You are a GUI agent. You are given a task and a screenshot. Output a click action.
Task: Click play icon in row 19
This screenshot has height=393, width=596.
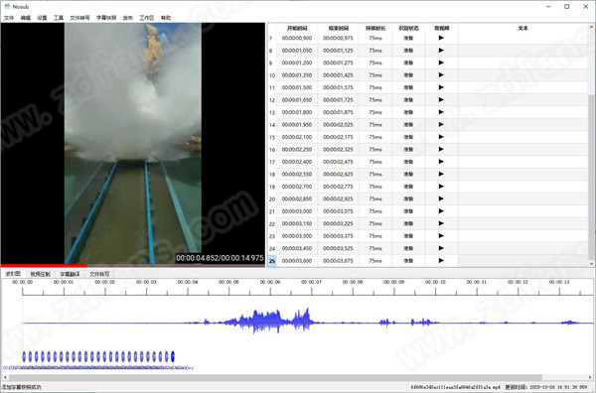point(441,187)
